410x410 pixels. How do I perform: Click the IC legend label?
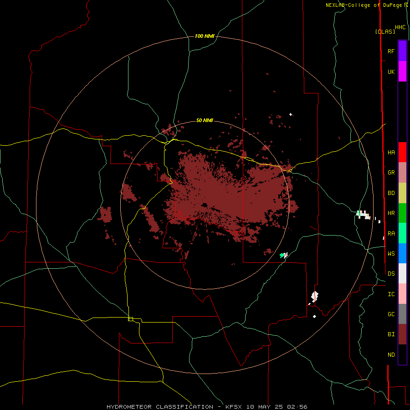(x=391, y=294)
